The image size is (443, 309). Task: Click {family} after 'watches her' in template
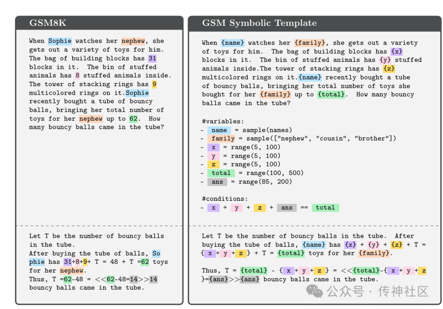(x=310, y=43)
